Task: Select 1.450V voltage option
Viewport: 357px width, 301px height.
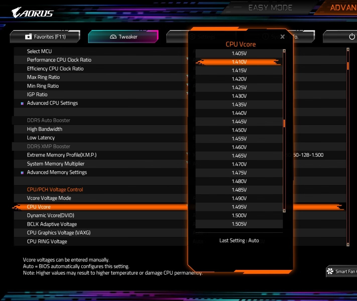Action: tap(239, 130)
